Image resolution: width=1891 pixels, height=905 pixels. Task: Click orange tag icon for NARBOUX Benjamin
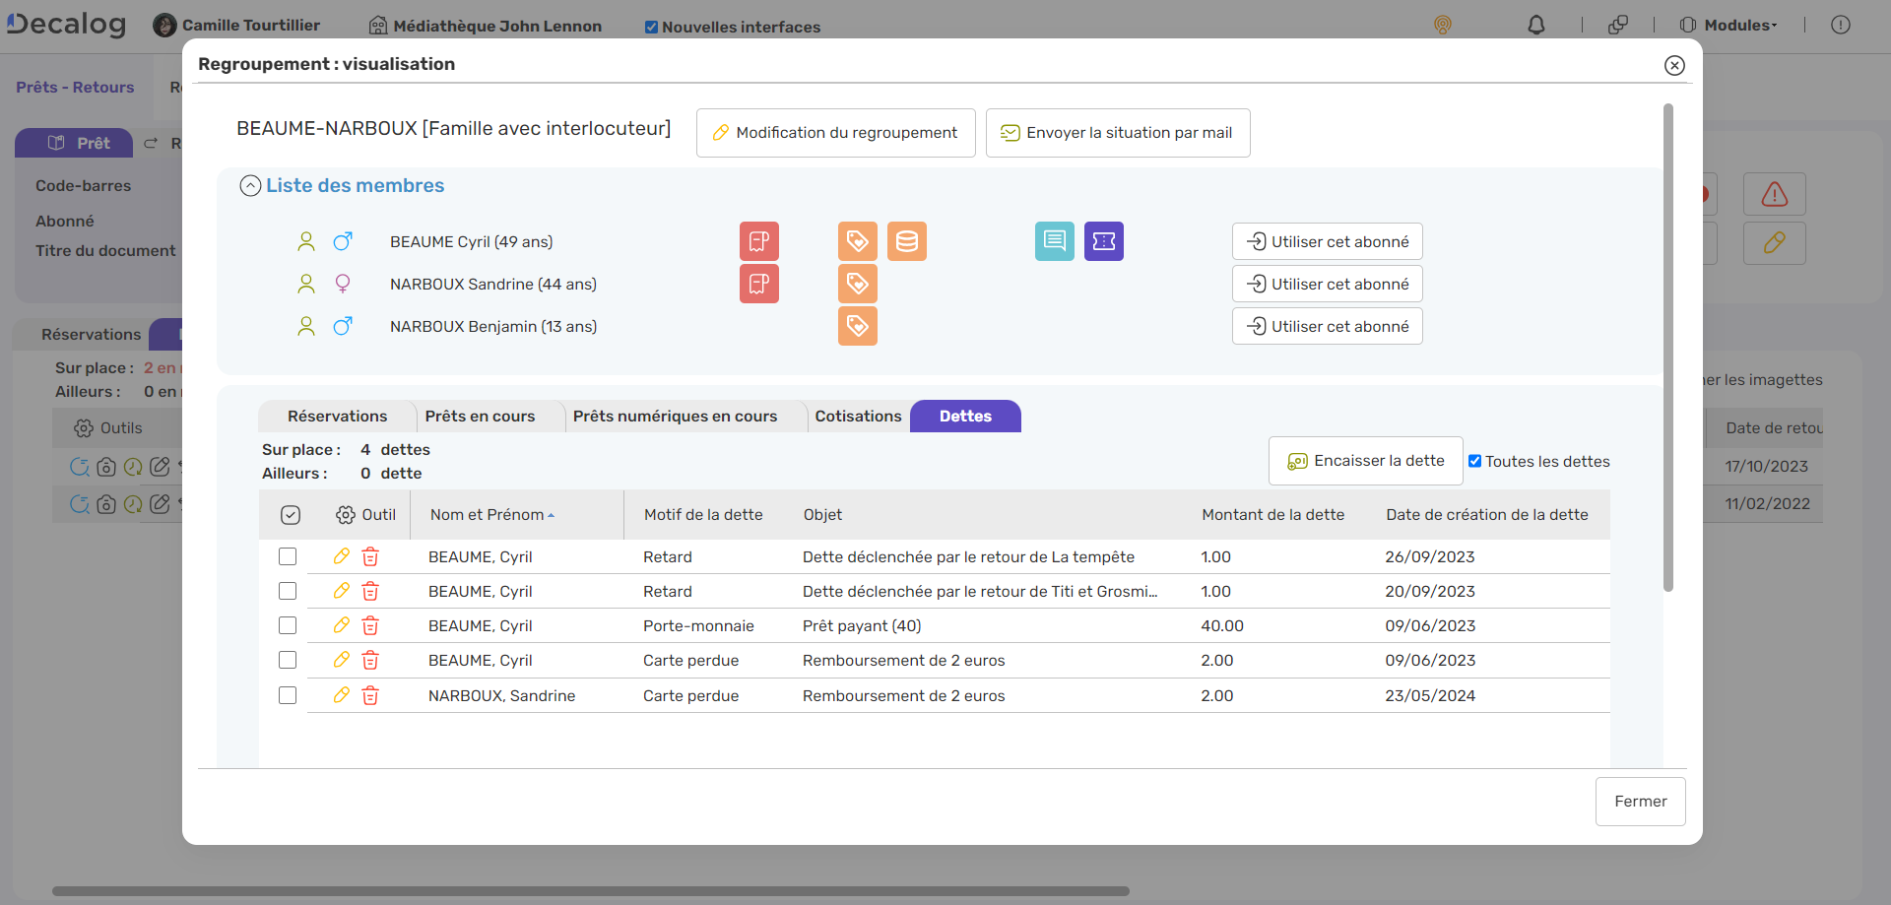[x=857, y=326]
